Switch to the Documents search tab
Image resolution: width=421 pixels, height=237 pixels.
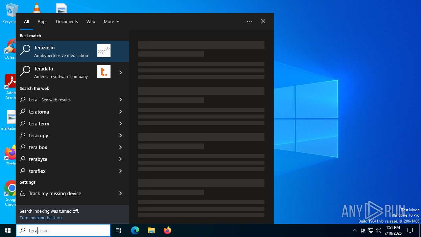pyautogui.click(x=67, y=21)
